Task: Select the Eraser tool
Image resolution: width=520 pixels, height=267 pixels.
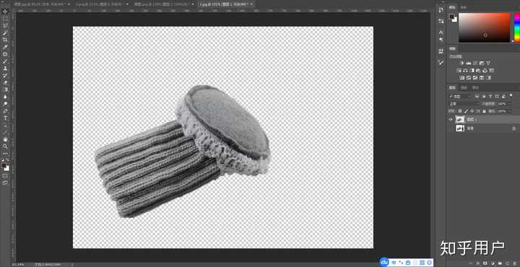Action: click(x=5, y=82)
